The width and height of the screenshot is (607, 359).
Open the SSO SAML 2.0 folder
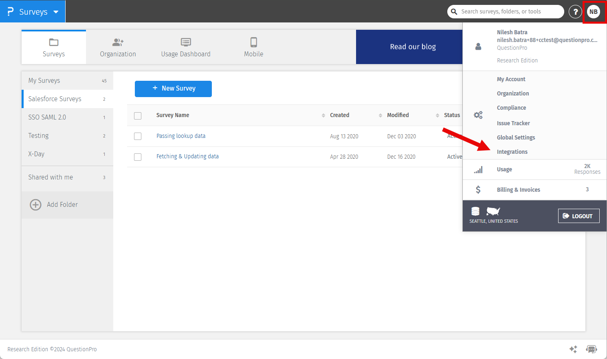(67, 117)
